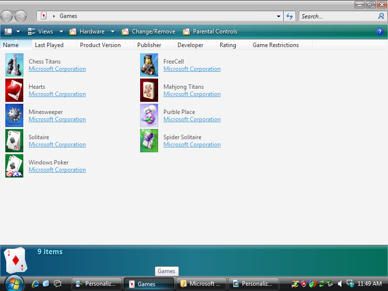Expand the address bar history dropdown
388x291 pixels.
[x=278, y=16]
